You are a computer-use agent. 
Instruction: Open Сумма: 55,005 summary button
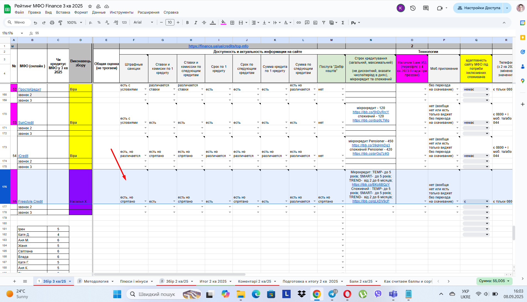[494, 281]
